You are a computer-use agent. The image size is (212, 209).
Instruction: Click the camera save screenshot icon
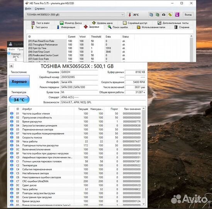click(x=164, y=15)
